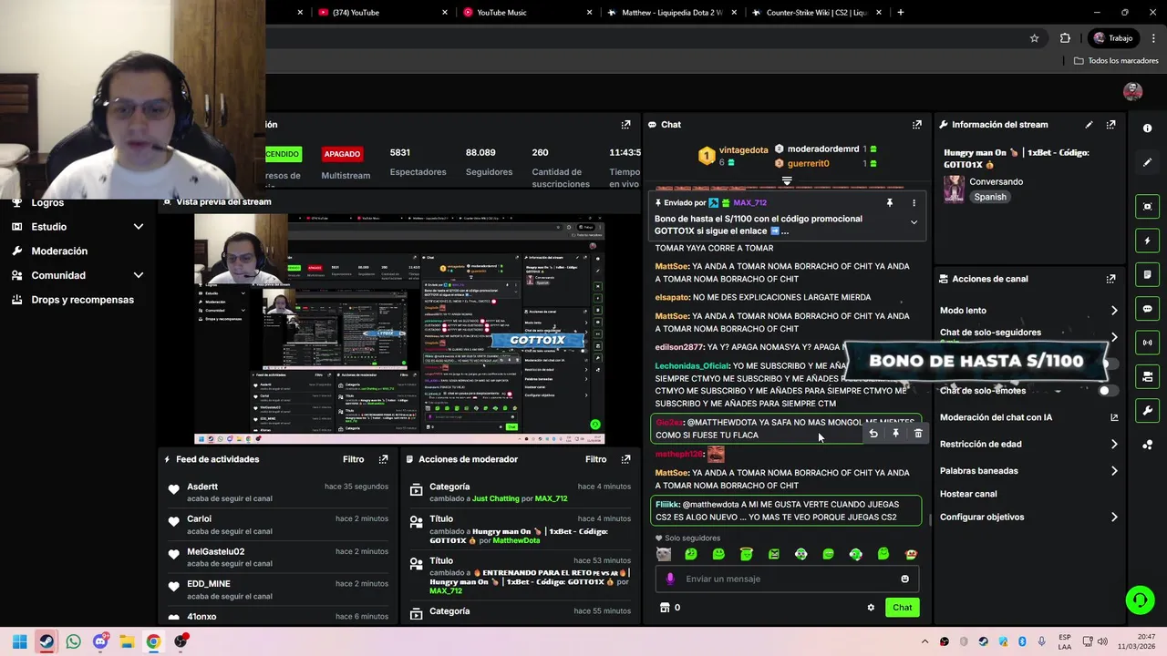Viewport: 1167px width, 656px height.
Task: Open channel points store icon below the message box
Action: pos(665,608)
